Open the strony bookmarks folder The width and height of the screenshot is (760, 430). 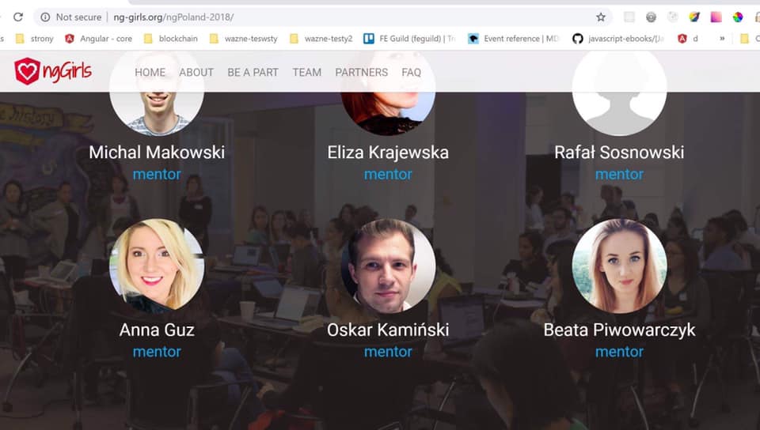click(x=34, y=39)
